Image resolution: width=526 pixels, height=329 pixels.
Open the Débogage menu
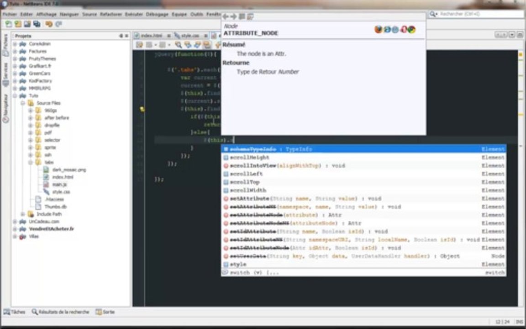(158, 15)
